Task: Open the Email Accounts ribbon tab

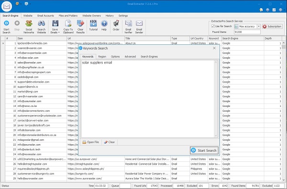Action: [45, 16]
